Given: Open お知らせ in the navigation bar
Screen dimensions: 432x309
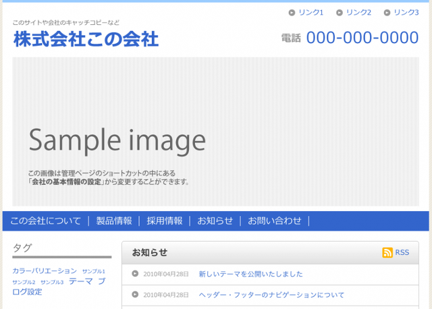Looking at the screenshot, I should point(215,221).
